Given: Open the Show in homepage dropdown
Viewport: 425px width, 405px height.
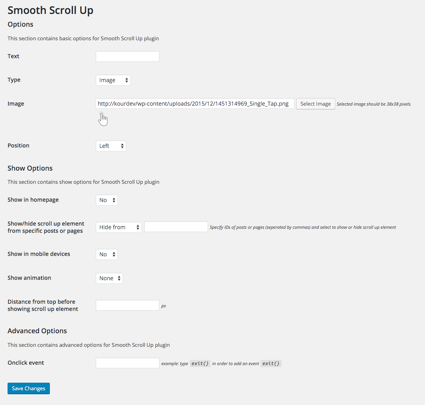Looking at the screenshot, I should tap(107, 200).
